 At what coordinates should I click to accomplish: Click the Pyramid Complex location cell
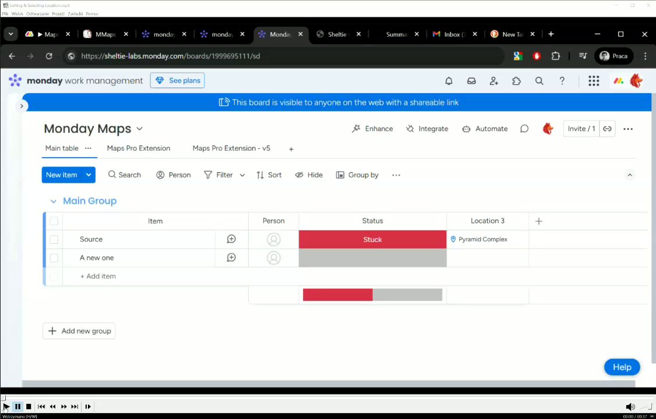coord(488,239)
